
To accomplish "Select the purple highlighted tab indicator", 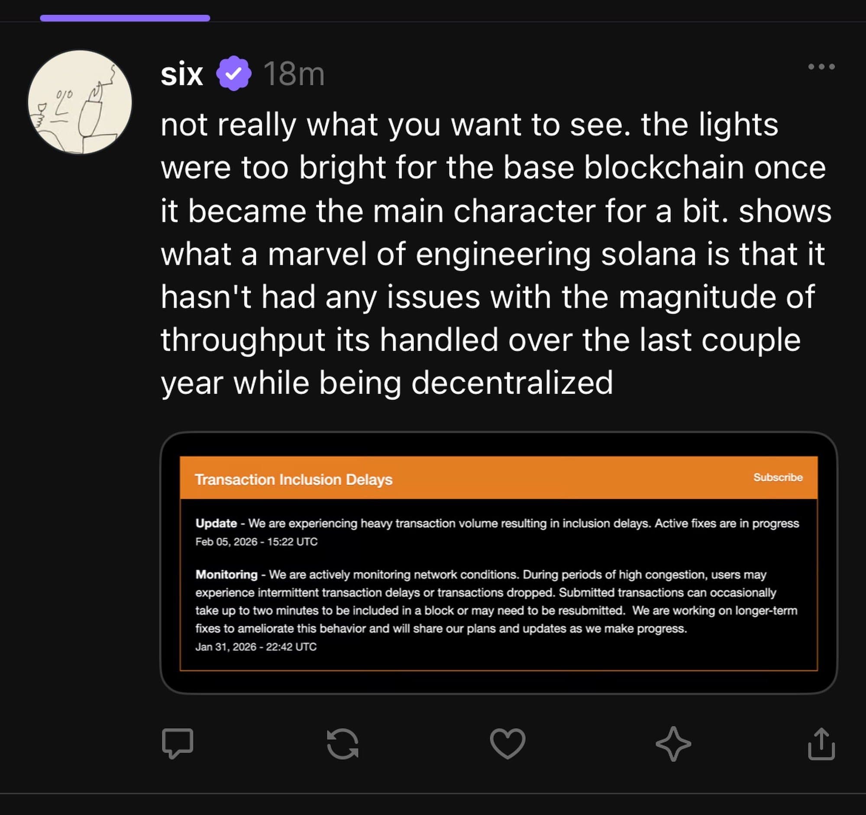I will tap(125, 18).
